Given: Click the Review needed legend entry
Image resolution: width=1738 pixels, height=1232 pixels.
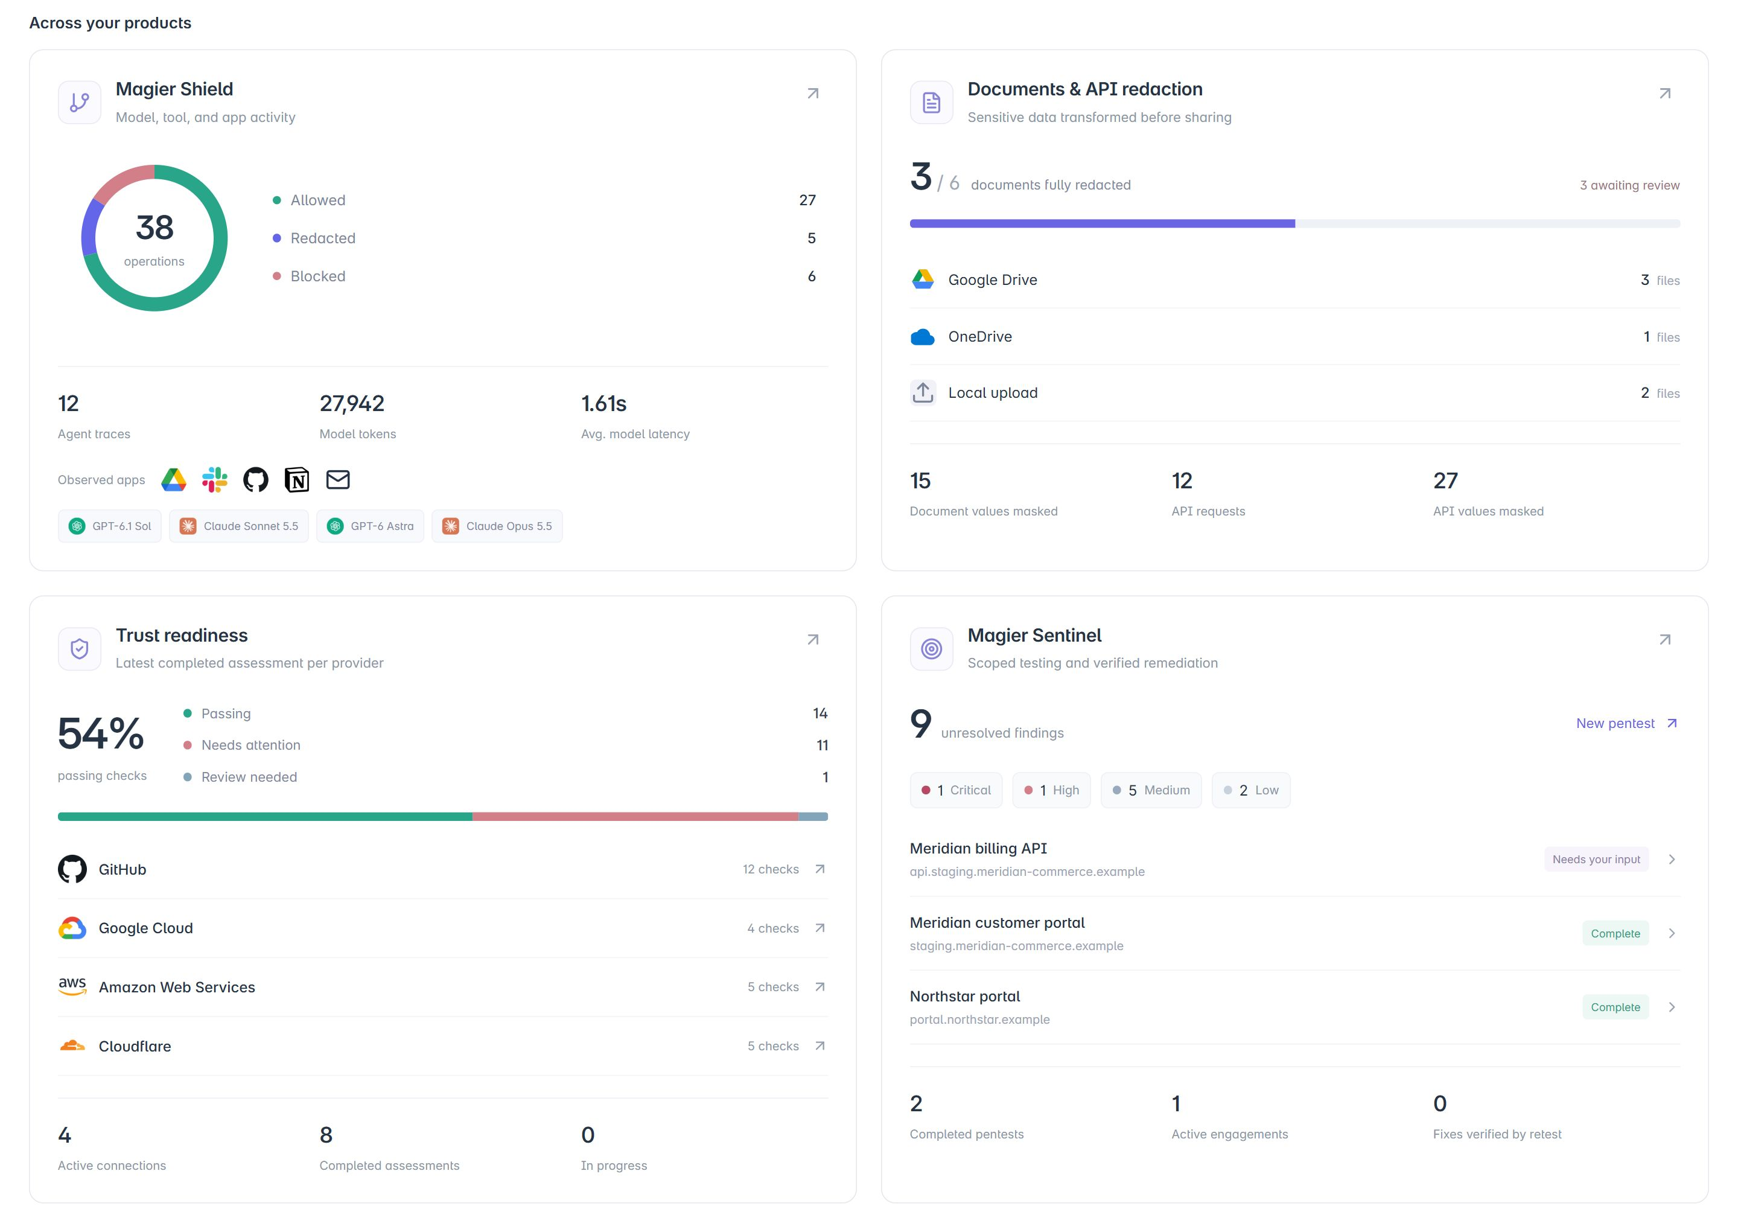Looking at the screenshot, I should click(506, 777).
